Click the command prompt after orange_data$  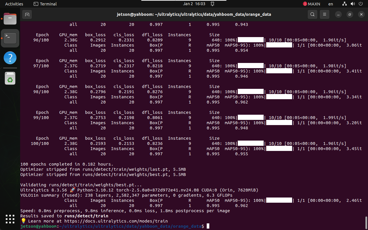pyautogui.click(x=208, y=226)
